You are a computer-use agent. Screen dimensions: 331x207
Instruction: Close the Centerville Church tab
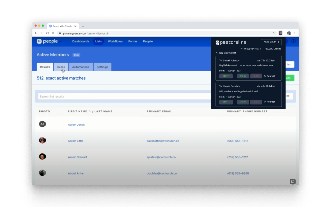tap(76, 26)
